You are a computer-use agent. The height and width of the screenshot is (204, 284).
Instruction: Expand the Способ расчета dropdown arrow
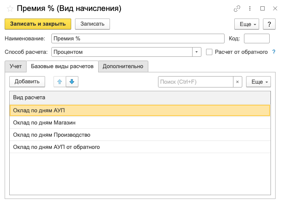196,52
